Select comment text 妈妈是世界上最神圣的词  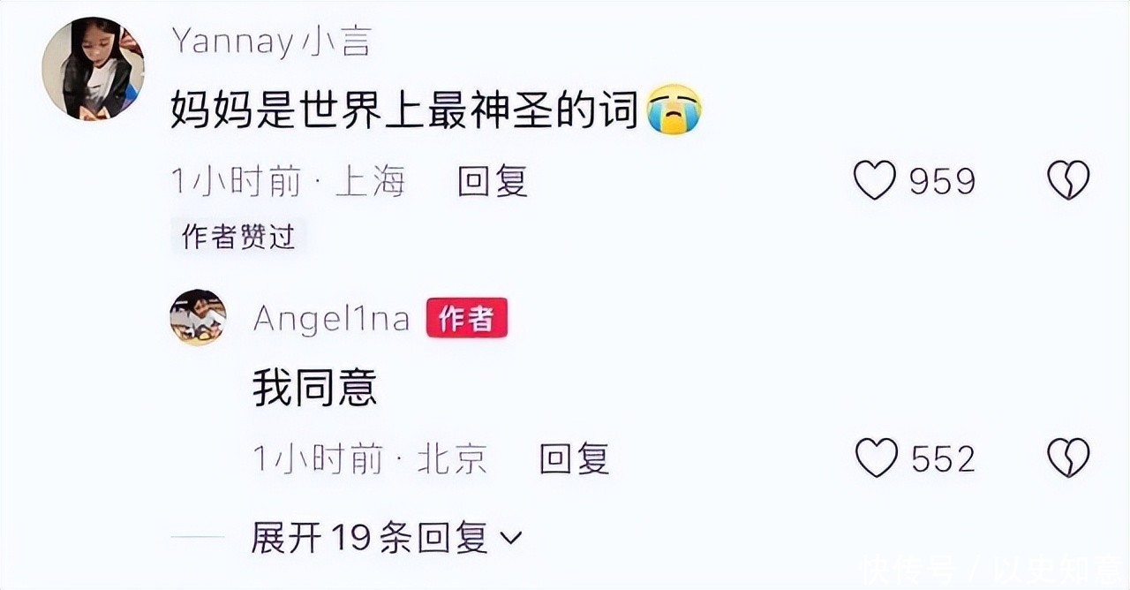(x=404, y=110)
